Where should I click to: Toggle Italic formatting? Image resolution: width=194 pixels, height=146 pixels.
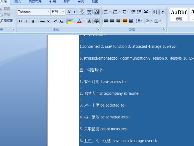27,21
